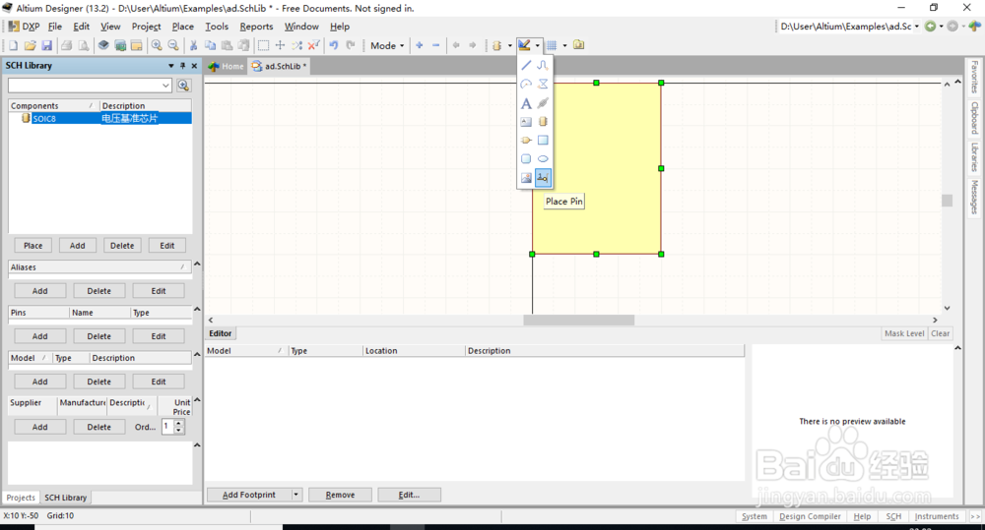Open the grid settings dropdown arrow

coord(564,45)
